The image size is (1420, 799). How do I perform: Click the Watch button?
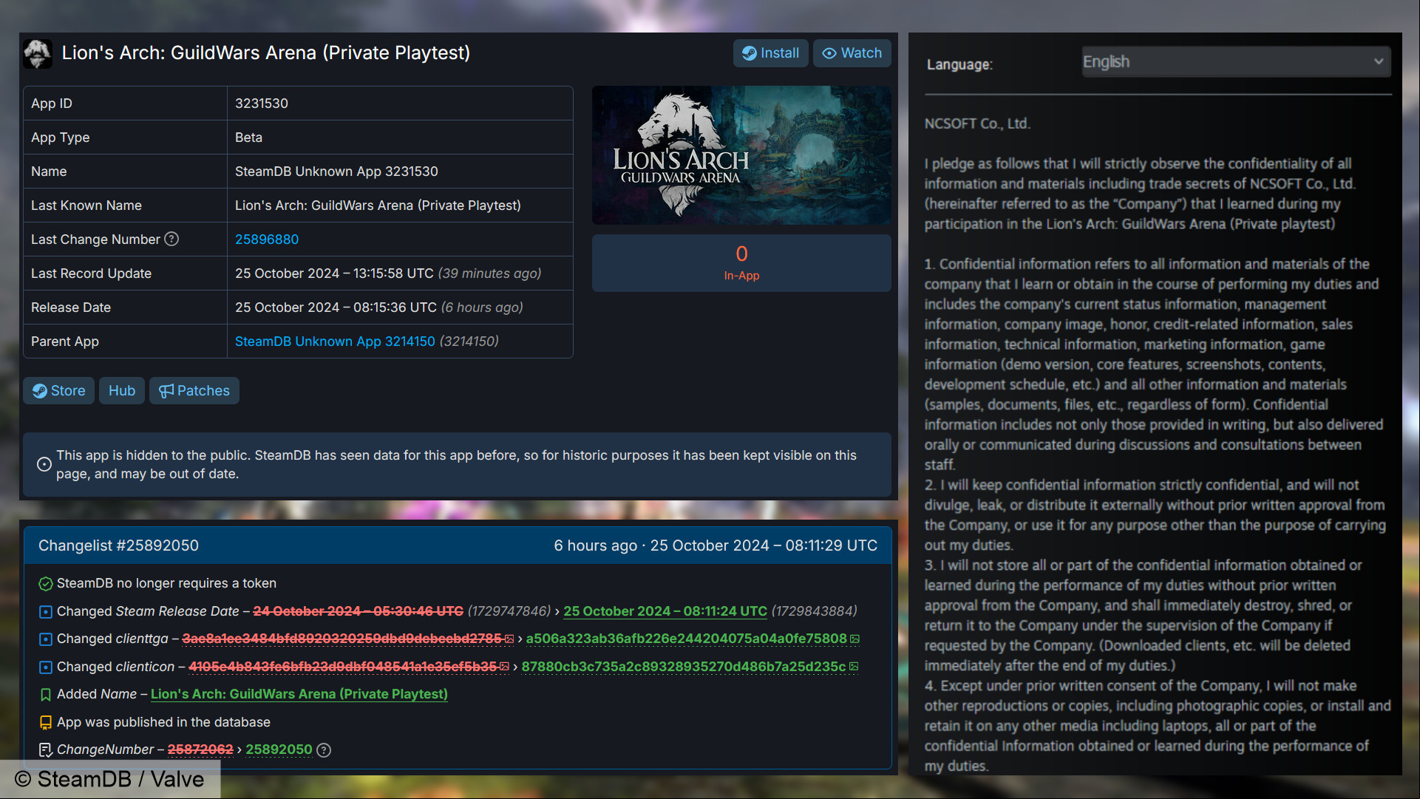pos(852,53)
